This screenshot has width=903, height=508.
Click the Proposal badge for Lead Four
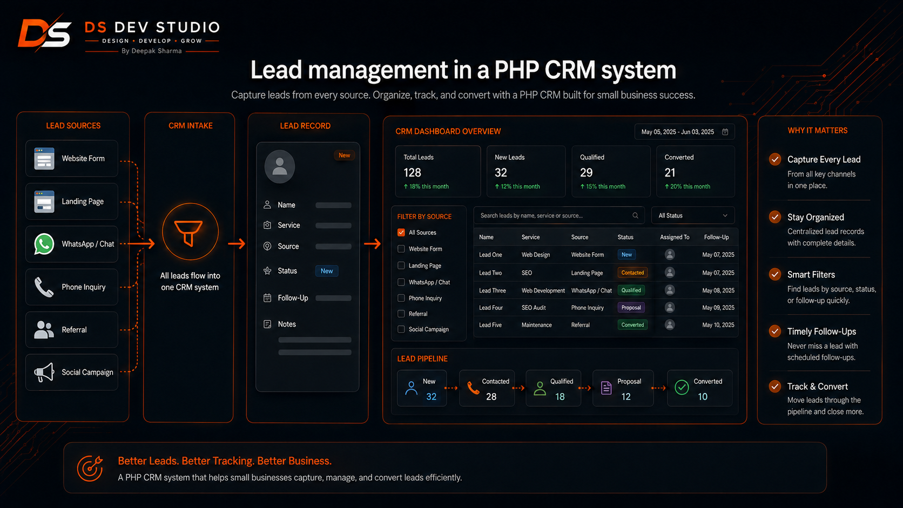click(631, 308)
